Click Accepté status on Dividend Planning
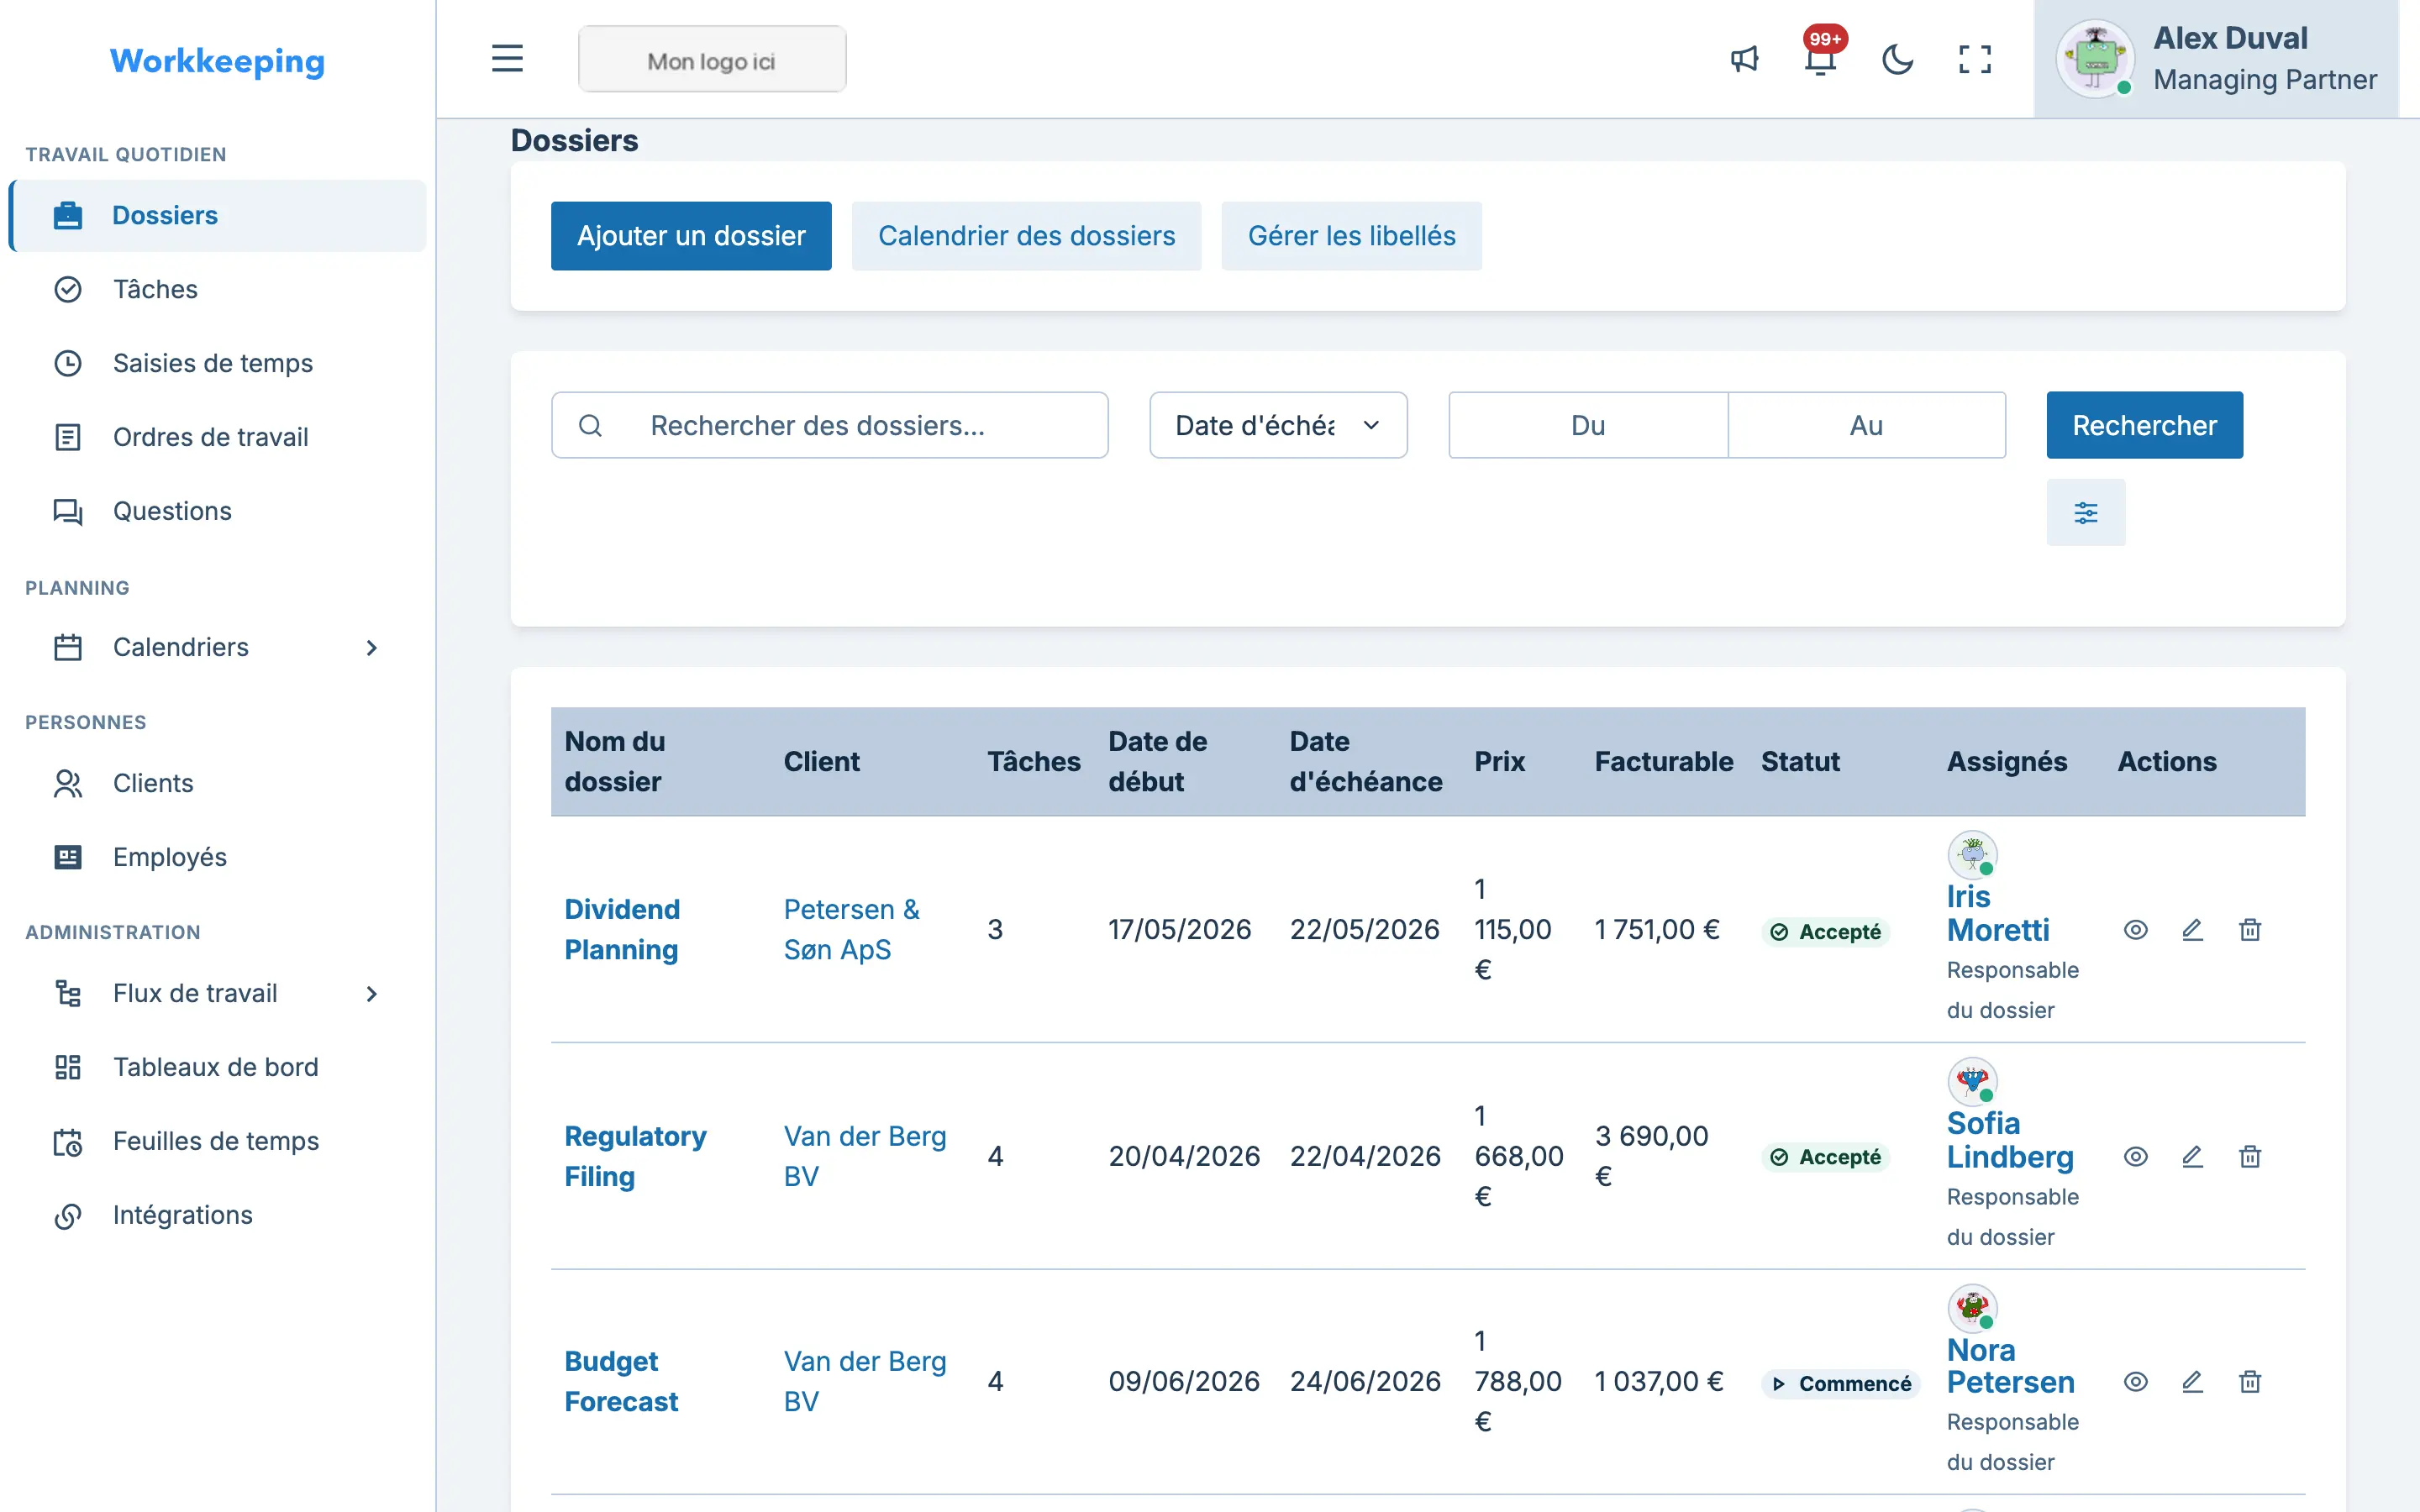Screen dimensions: 2420x1512 1825,932
